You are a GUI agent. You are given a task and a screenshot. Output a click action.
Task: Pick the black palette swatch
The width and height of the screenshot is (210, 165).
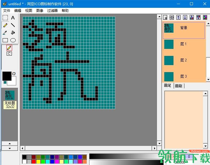pos(24,157)
